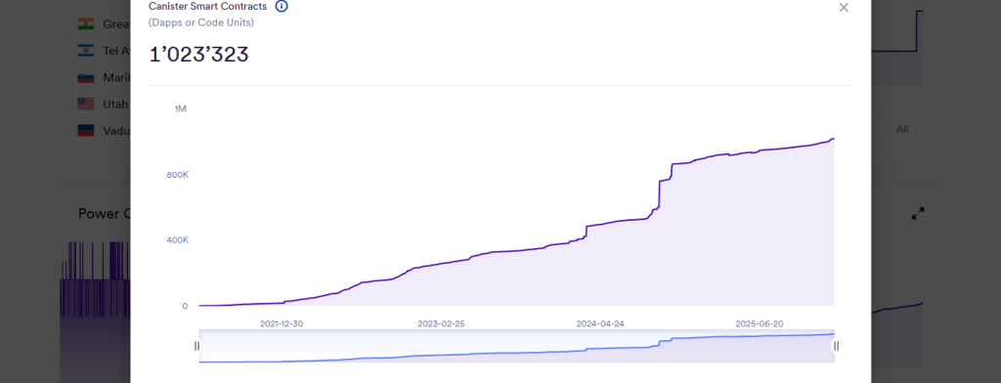Image resolution: width=1001 pixels, height=383 pixels.
Task: Select the right range slider handle
Action: tap(836, 346)
